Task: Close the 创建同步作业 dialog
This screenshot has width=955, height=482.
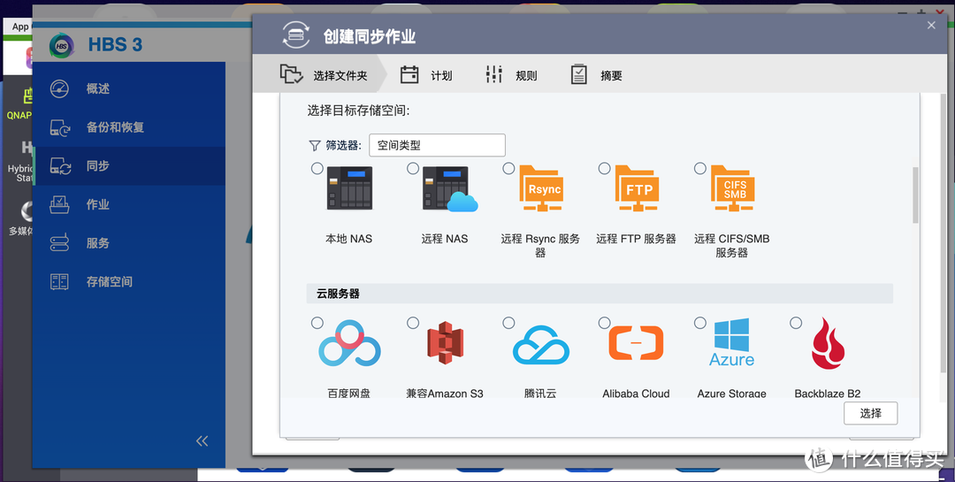Action: [x=931, y=25]
